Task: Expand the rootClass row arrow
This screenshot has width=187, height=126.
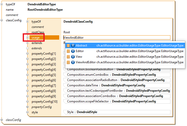Action: point(28,32)
